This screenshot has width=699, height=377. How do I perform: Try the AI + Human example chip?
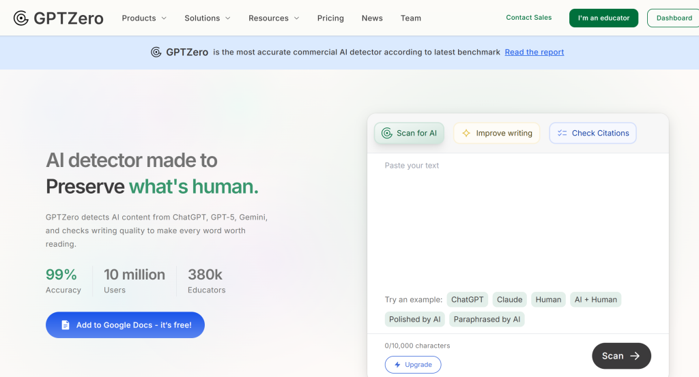[x=595, y=299]
